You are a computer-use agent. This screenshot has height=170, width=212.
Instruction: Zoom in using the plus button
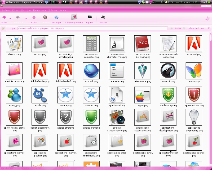pos(184,28)
